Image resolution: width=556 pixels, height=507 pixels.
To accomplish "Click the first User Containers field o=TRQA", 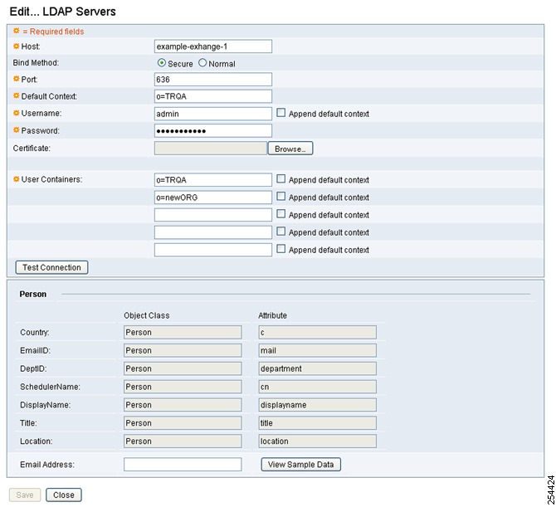I will pos(213,180).
